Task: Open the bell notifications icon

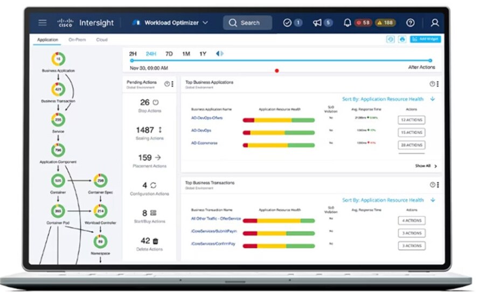Action: (347, 23)
